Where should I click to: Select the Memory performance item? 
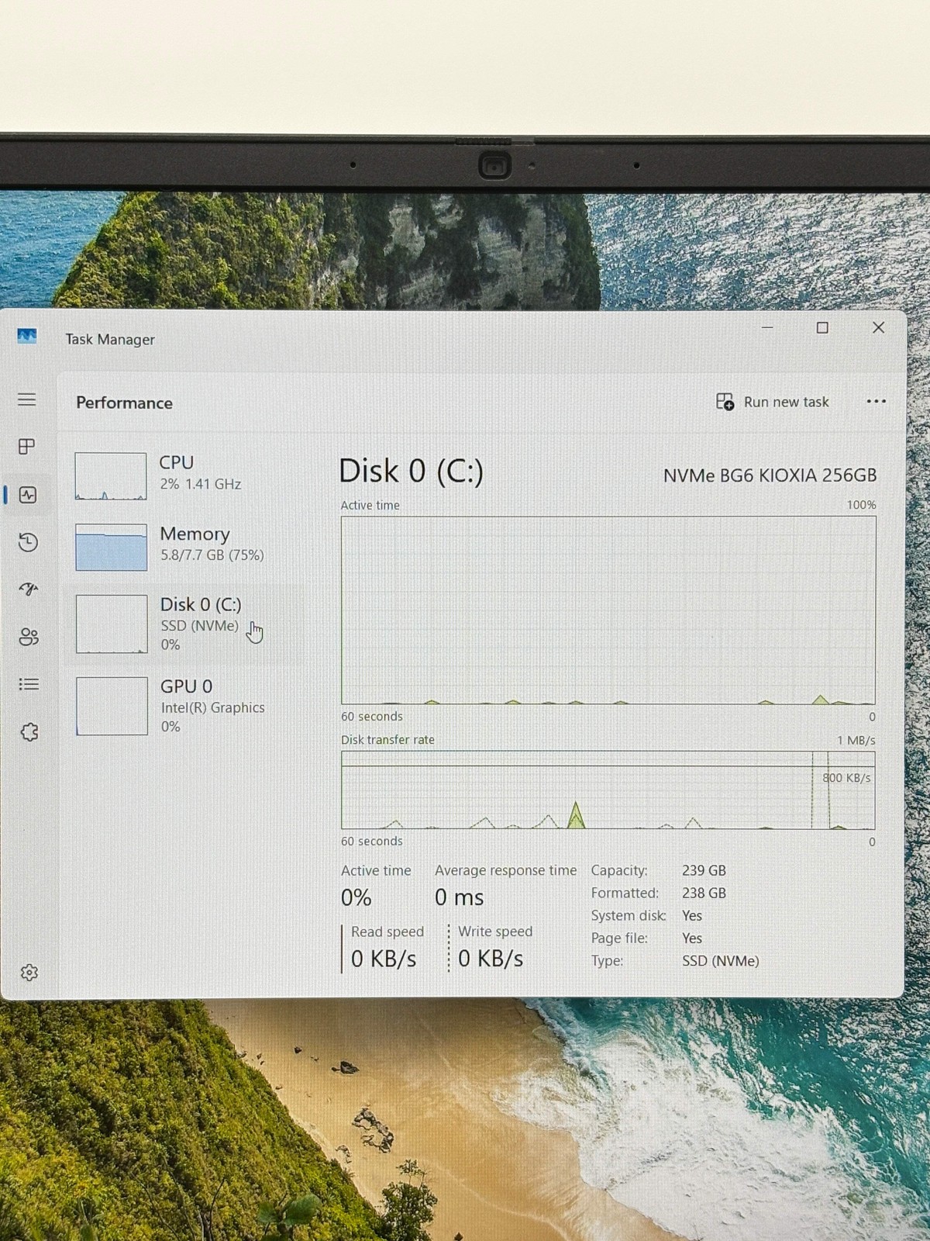(184, 547)
